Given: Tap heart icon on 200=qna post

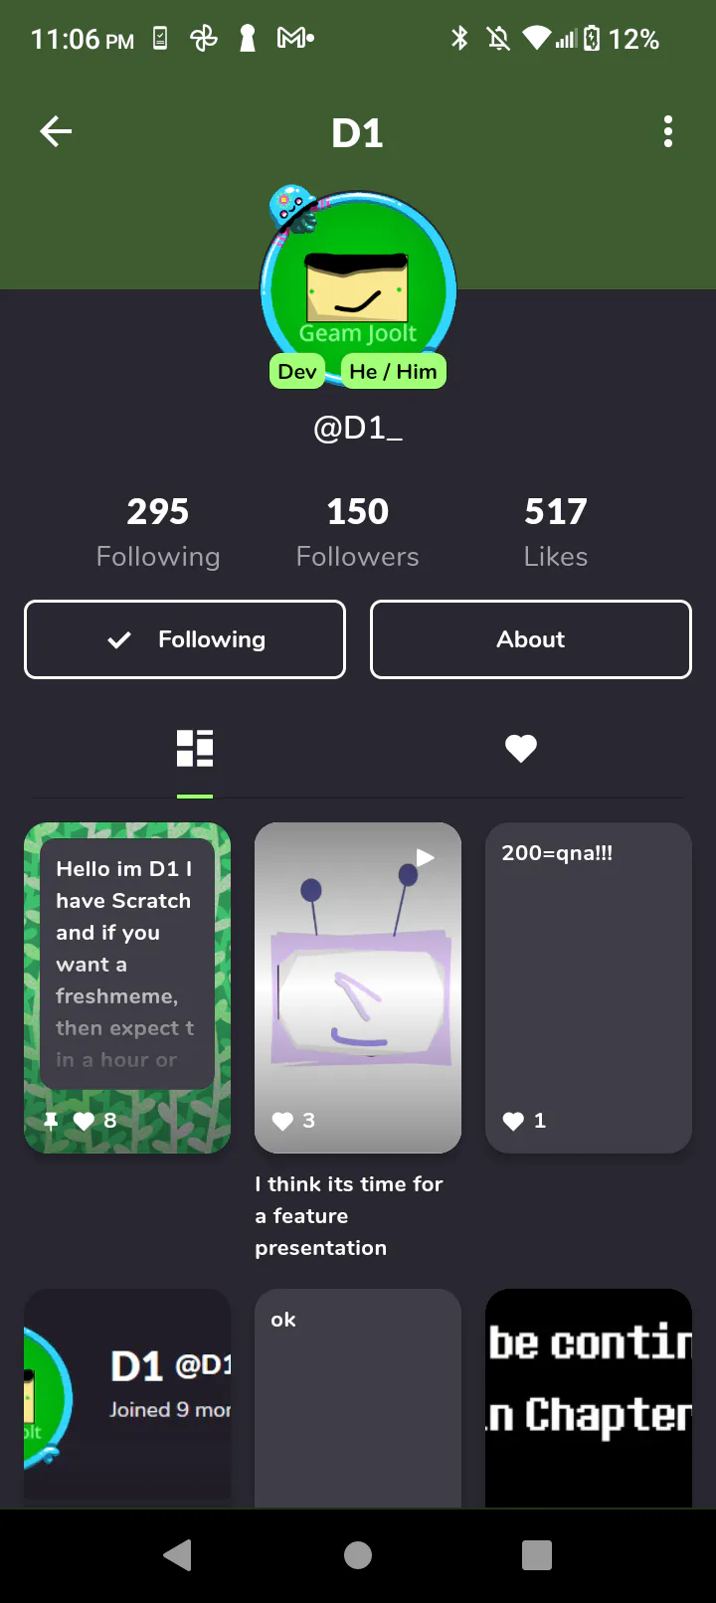Looking at the screenshot, I should (x=513, y=1121).
